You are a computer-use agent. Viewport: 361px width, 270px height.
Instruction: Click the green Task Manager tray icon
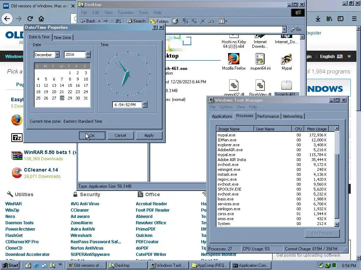coord(334,266)
